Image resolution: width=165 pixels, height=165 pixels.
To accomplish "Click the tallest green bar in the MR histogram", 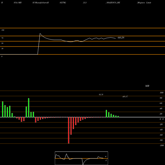I will click(x=29, y=108).
